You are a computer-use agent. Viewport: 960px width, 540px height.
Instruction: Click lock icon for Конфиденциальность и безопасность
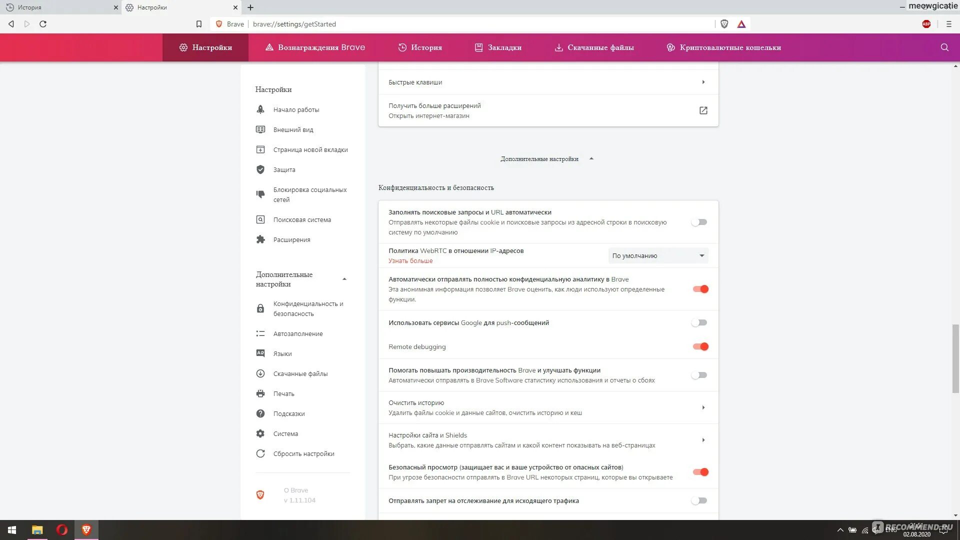click(x=260, y=308)
